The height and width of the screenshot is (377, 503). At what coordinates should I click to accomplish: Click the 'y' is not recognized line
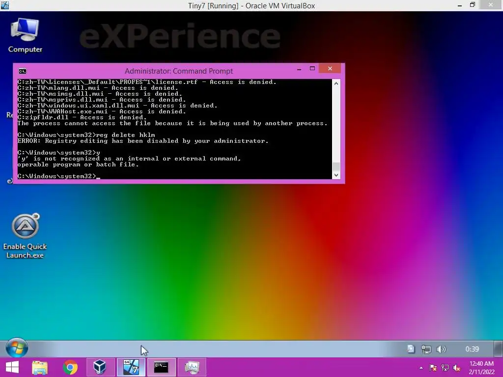tap(129, 159)
